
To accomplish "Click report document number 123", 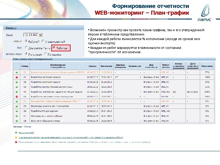I will coord(174,92).
